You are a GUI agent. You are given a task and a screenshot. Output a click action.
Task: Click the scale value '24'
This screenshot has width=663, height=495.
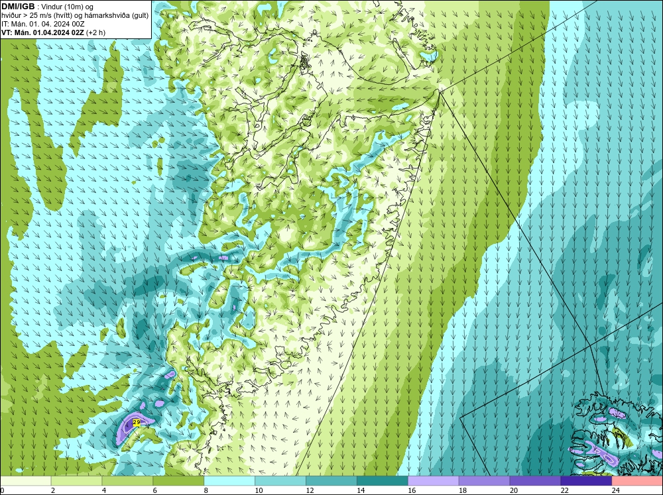point(616,490)
